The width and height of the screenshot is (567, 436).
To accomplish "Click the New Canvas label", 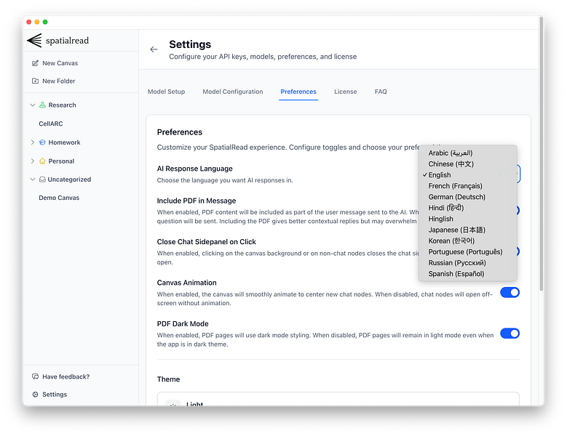I will click(60, 63).
